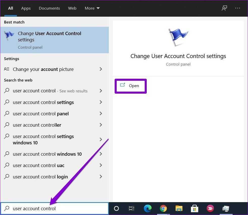Open Task View from the taskbar

132,208
